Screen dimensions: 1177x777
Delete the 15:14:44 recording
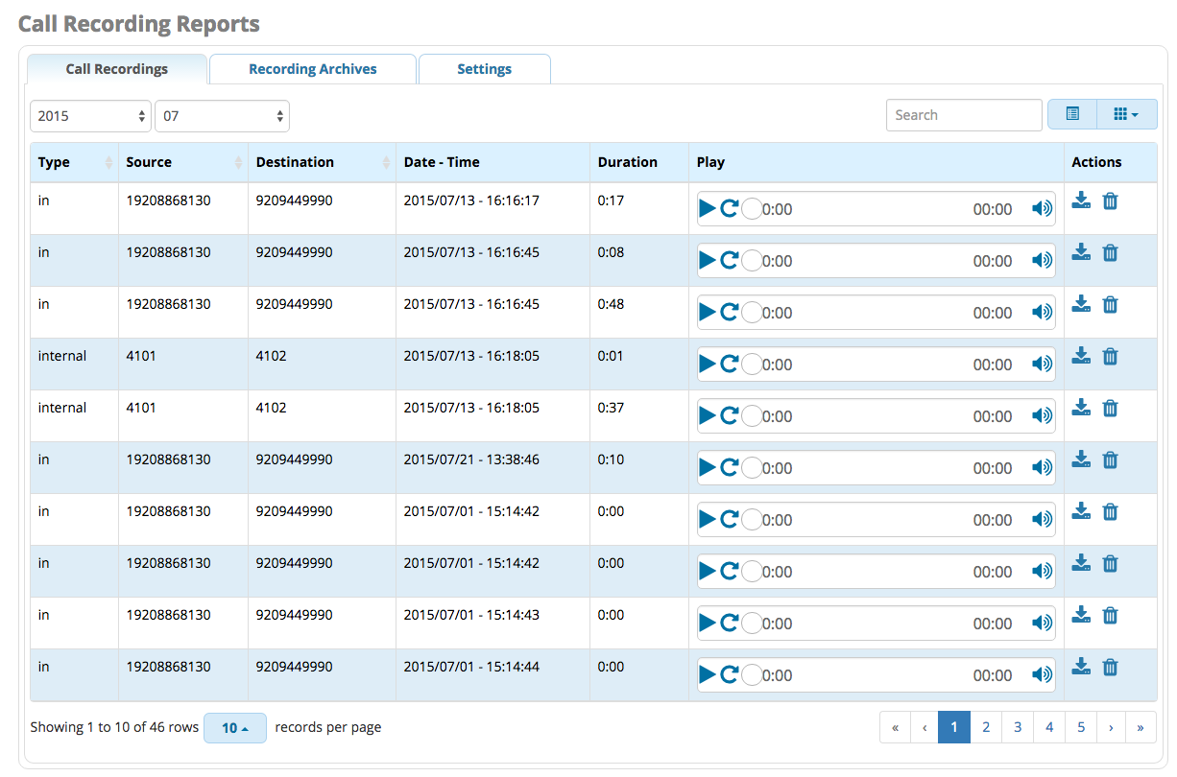coord(1110,667)
